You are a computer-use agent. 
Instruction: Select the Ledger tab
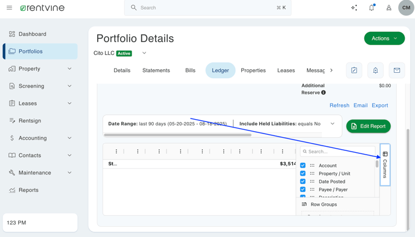[220, 70]
